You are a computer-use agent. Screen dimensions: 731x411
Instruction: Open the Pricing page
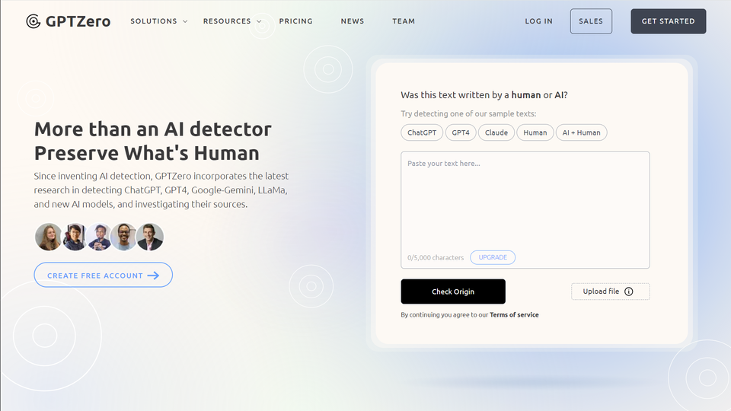[x=296, y=21]
